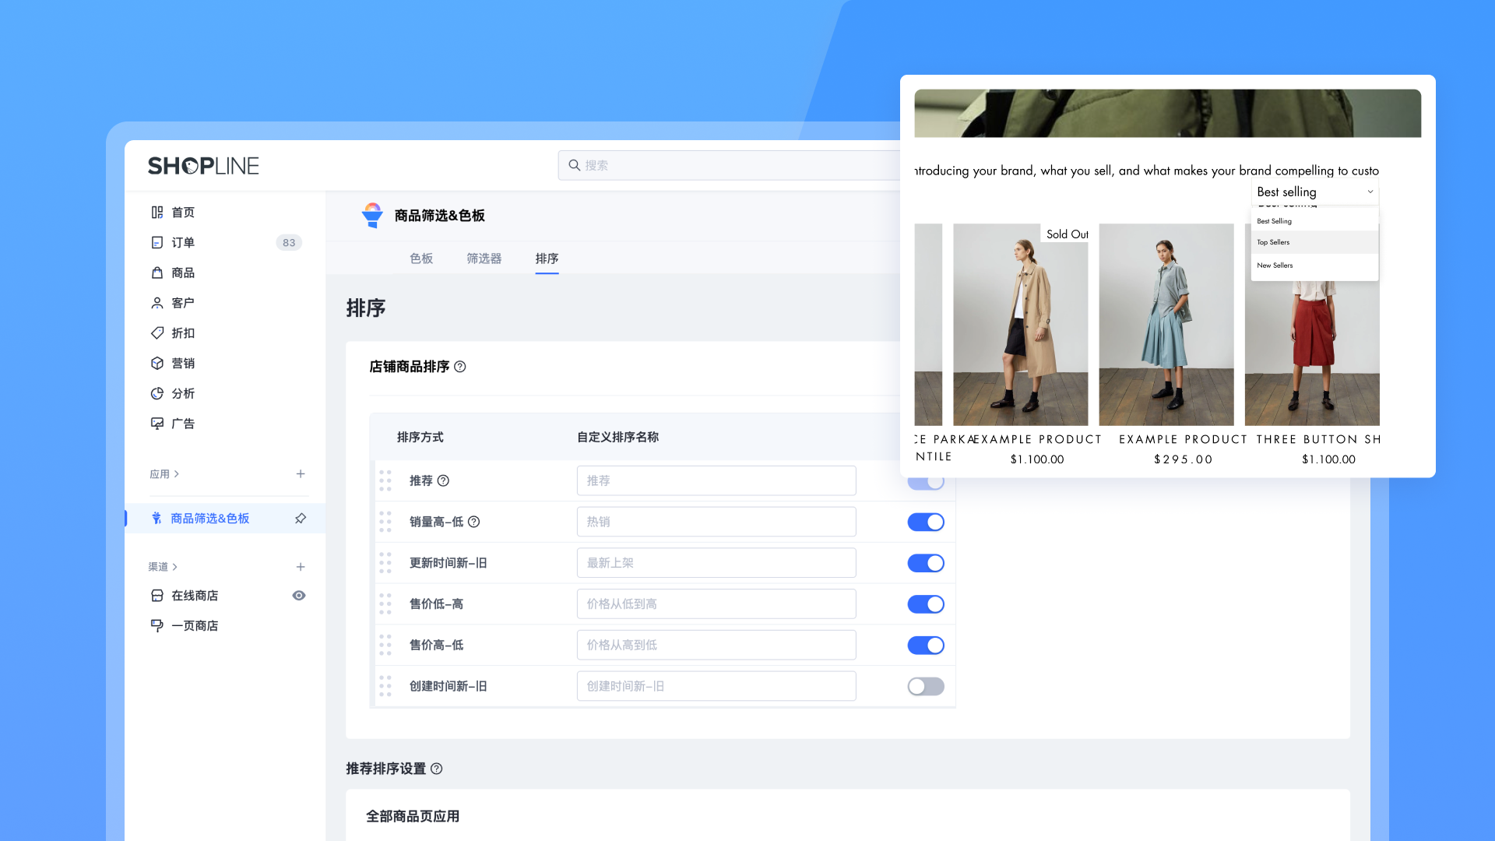Switch to the 筛选器 tab

[x=484, y=259]
